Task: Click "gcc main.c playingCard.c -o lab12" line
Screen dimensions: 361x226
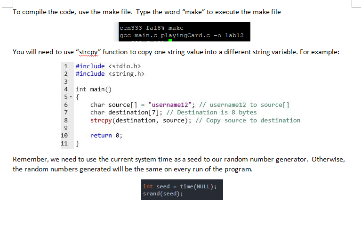Action: pos(181,35)
